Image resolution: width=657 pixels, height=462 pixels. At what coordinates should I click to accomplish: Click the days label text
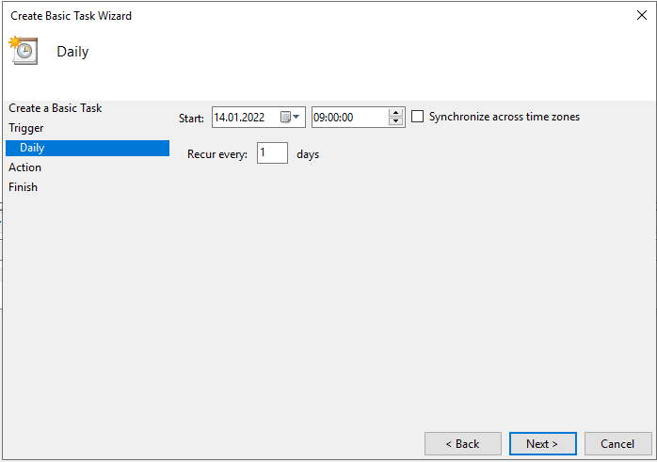point(308,154)
